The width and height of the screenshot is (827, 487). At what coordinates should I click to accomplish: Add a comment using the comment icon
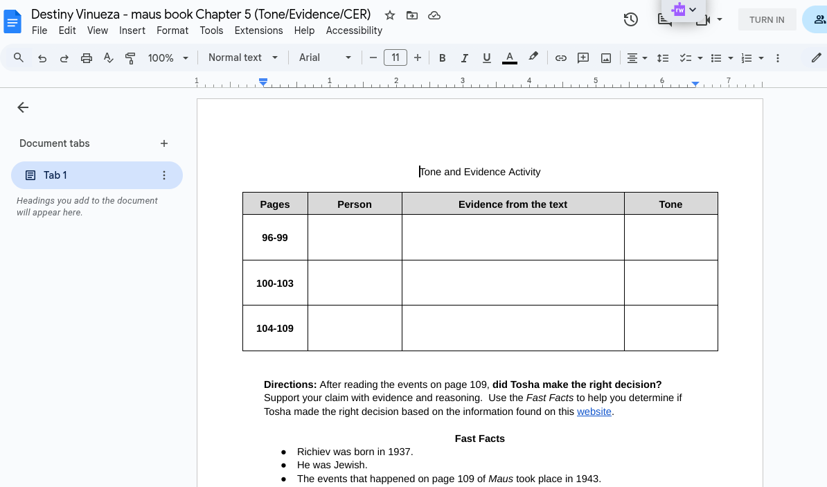pos(583,57)
